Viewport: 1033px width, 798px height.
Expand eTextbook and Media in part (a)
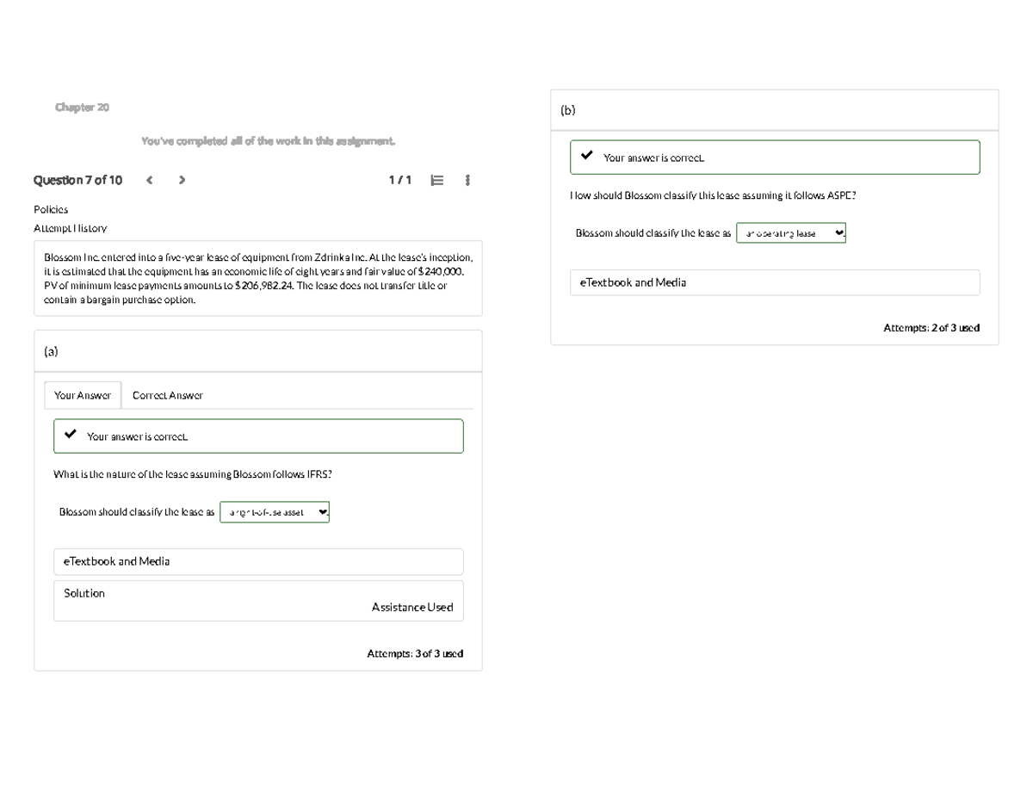[x=258, y=561]
